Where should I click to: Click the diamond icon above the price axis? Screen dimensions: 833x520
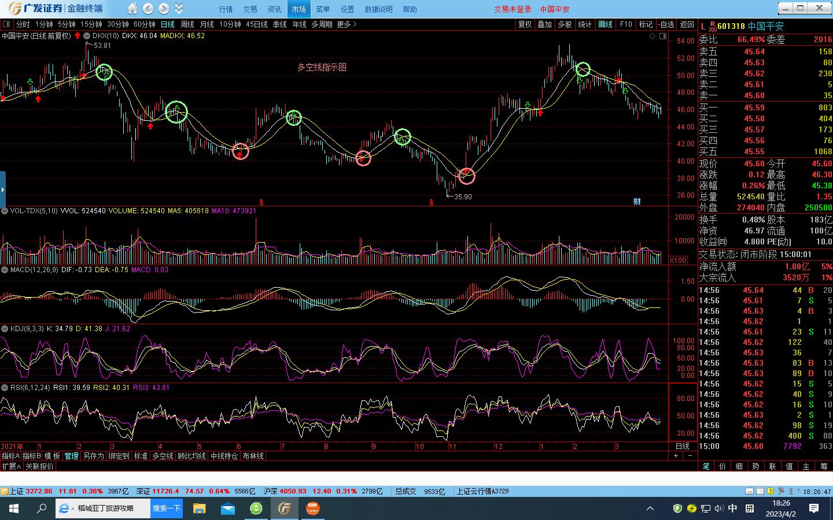653,36
